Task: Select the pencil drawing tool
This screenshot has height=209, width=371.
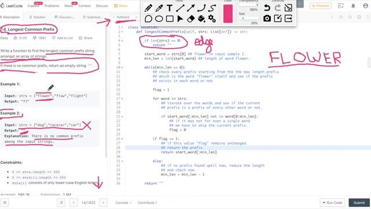Action: pyautogui.click(x=148, y=8)
